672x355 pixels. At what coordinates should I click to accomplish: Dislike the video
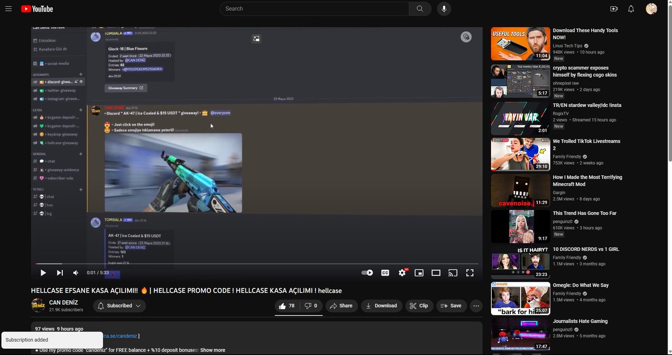pyautogui.click(x=311, y=306)
